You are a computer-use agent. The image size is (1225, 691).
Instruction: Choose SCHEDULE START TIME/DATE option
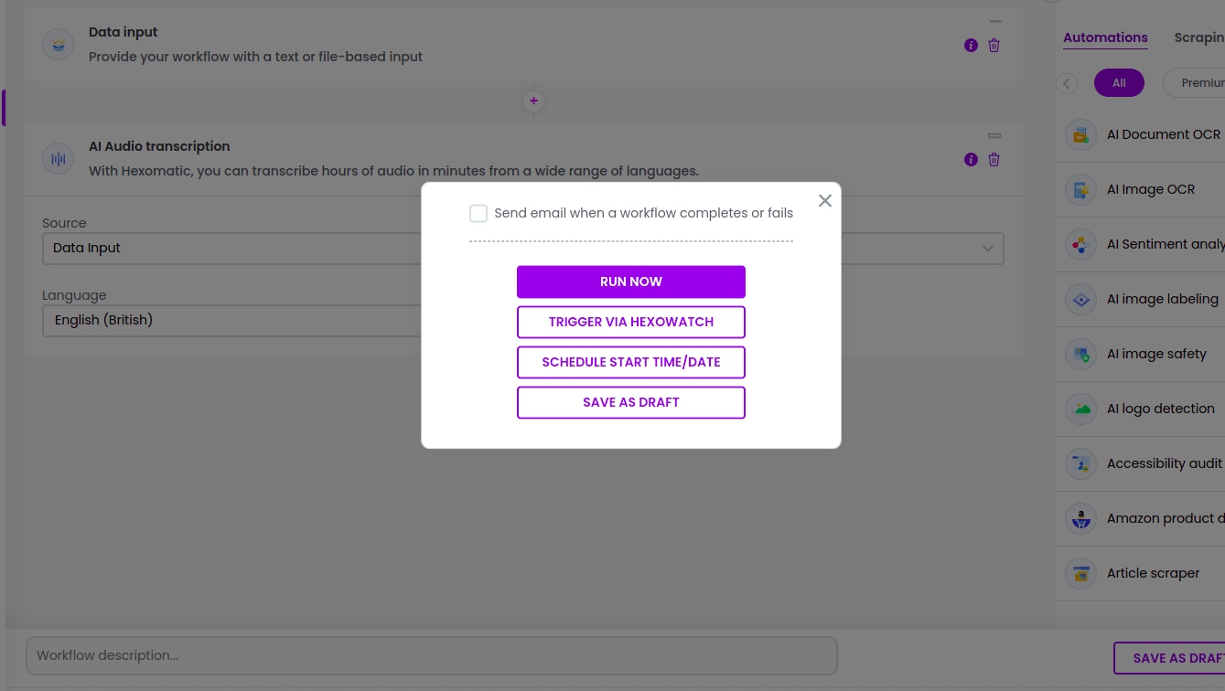[631, 362]
